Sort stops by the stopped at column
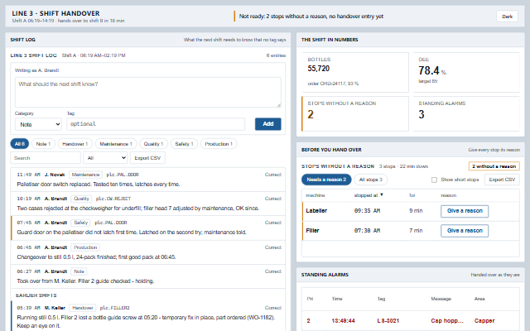Image resolution: width=530 pixels, height=331 pixels. pos(369,195)
